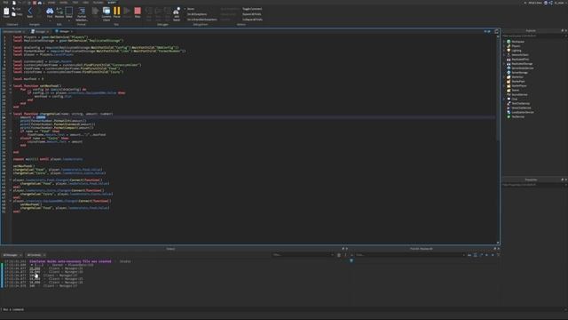Click the Step Over debugger icon

[158, 14]
